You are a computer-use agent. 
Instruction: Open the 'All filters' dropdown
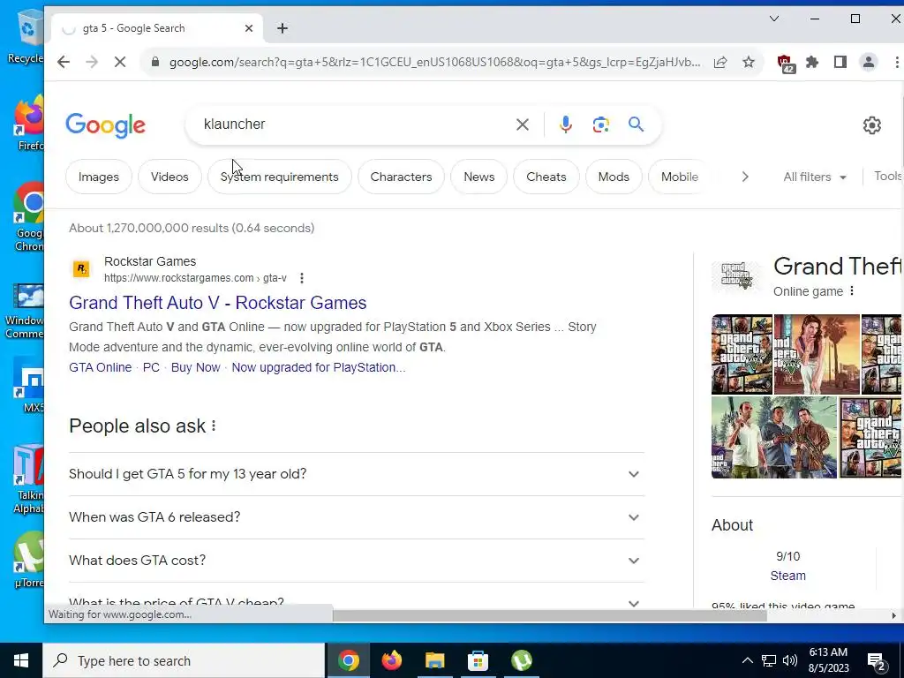click(x=815, y=177)
